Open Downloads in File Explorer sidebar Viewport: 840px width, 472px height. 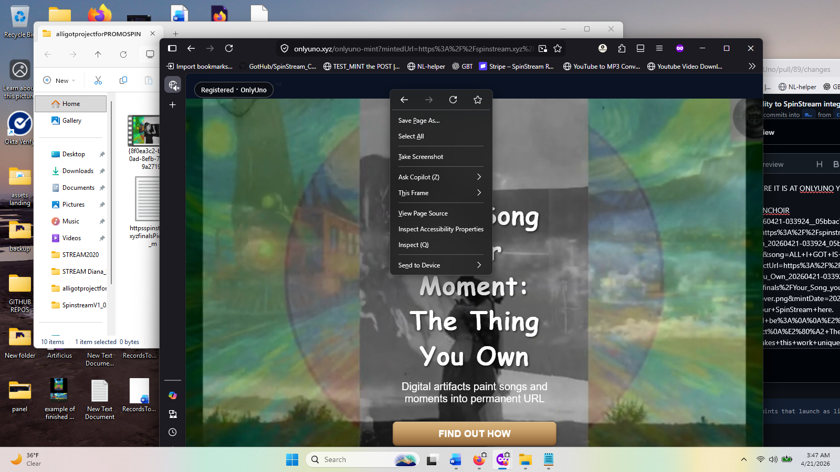click(x=77, y=171)
